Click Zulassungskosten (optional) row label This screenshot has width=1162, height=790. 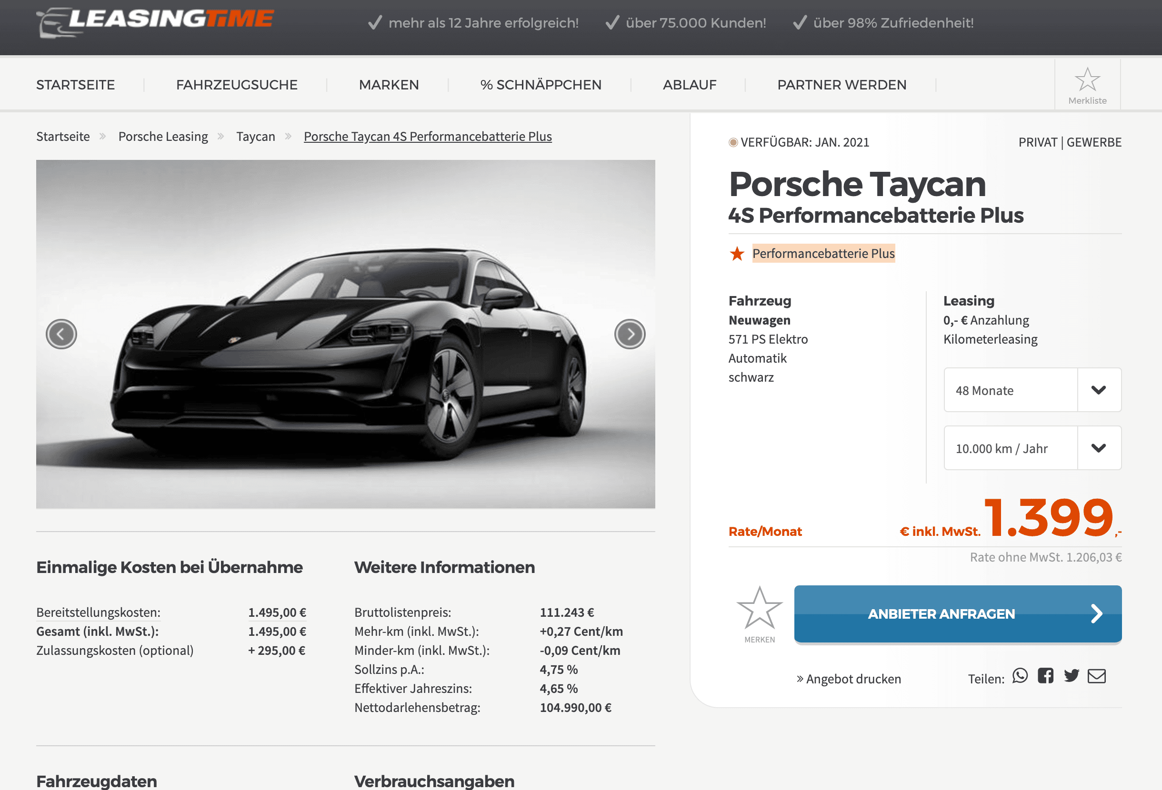point(115,650)
